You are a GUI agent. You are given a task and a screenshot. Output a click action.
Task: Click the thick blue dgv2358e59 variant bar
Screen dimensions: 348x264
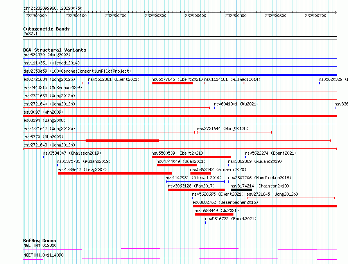click(180, 75)
